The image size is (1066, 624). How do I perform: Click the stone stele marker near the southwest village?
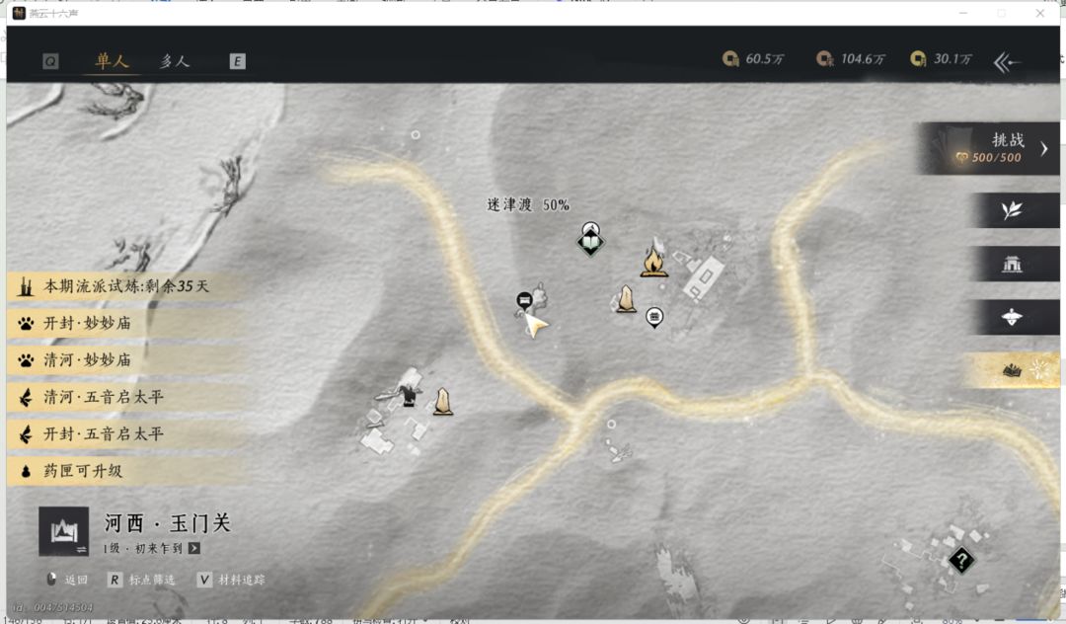(442, 401)
